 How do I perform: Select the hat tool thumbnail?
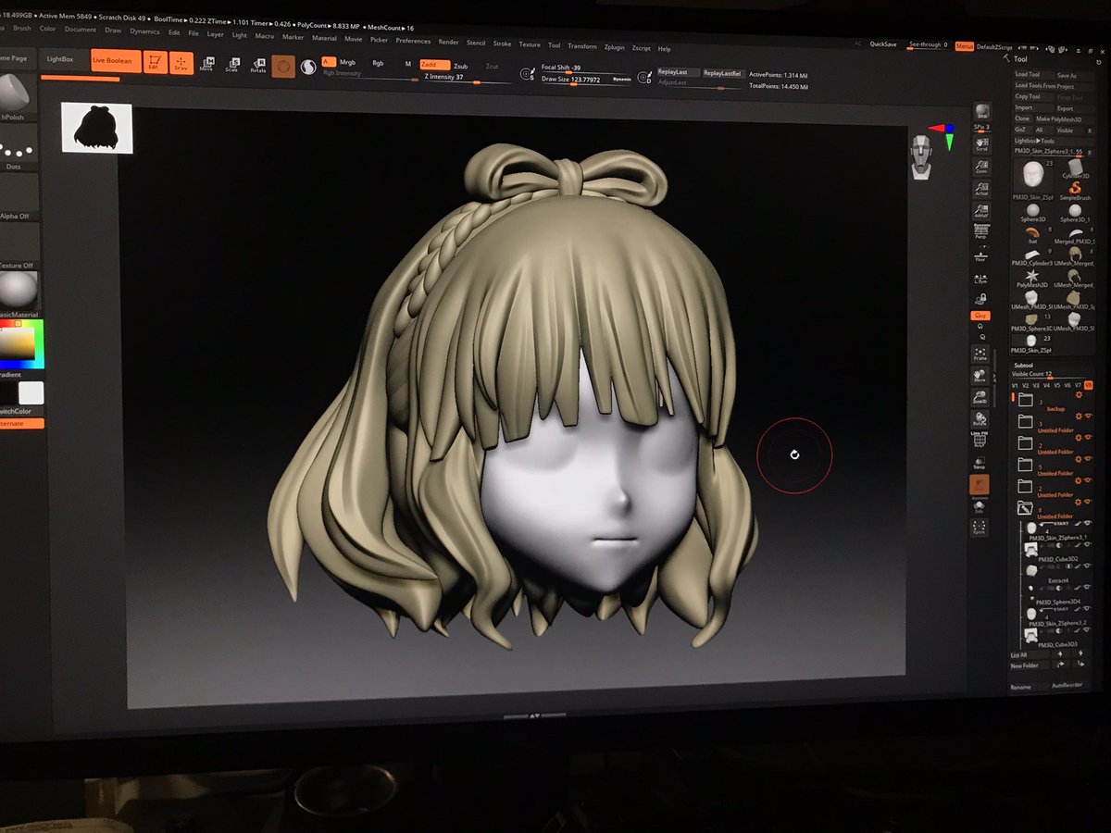pyautogui.click(x=1031, y=235)
